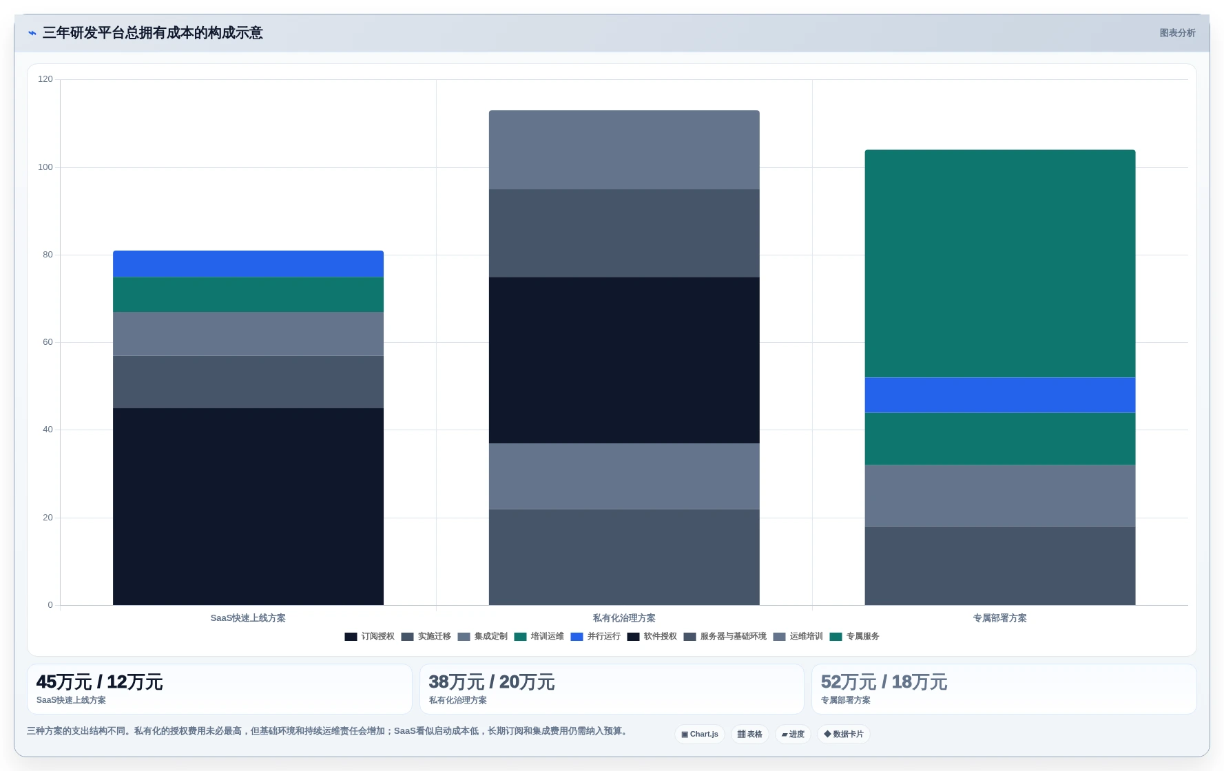Click the bottom slate segment of 专属部署方案 bar
Image resolution: width=1224 pixels, height=771 pixels.
[x=1000, y=566]
